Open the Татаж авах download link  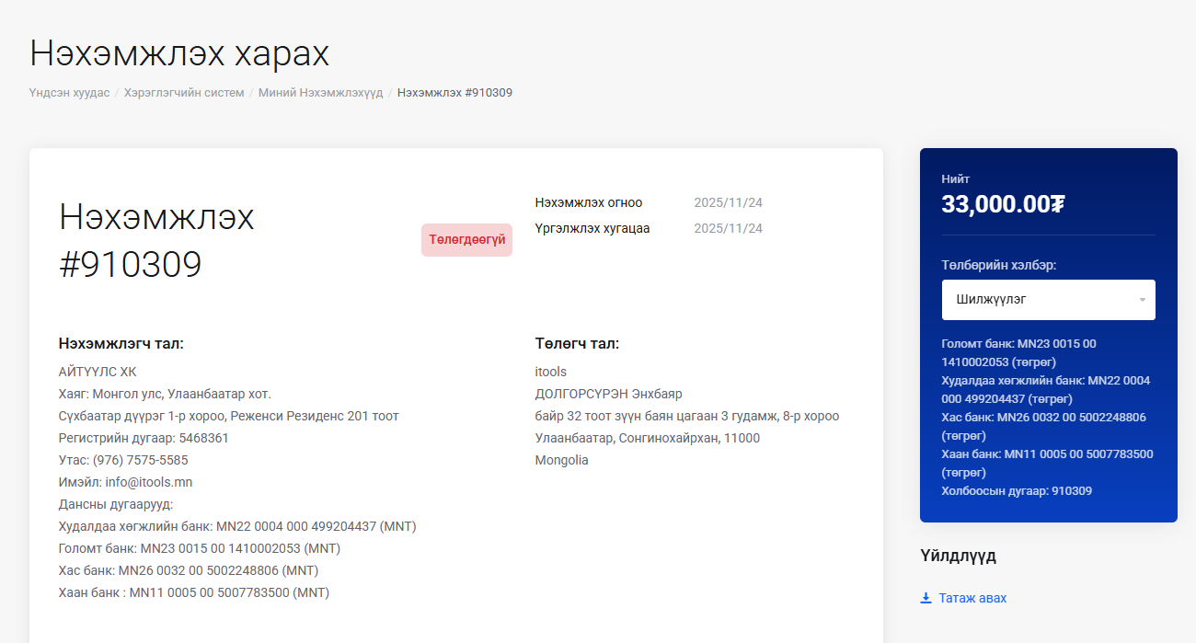coord(972,598)
